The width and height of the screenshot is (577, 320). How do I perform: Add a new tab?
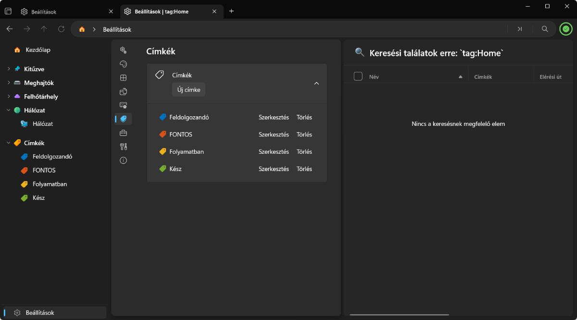coord(231,11)
